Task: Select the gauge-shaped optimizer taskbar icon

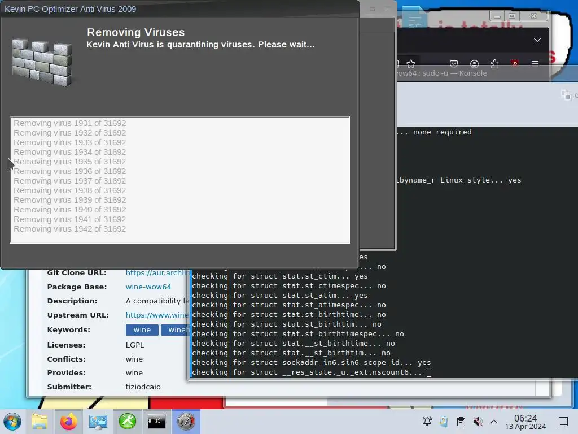Action: point(186,422)
